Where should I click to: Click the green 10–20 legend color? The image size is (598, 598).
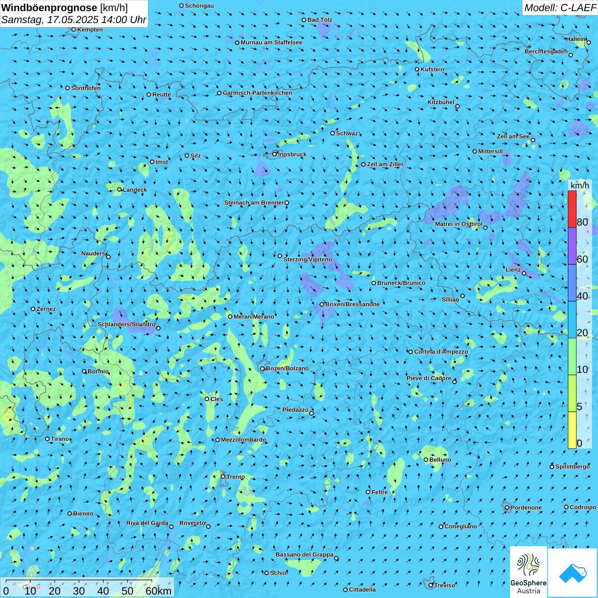click(572, 357)
